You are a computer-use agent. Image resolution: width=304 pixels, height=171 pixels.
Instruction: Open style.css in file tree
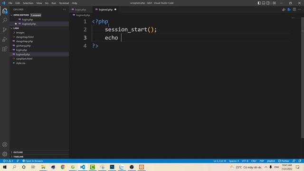coord(20,63)
